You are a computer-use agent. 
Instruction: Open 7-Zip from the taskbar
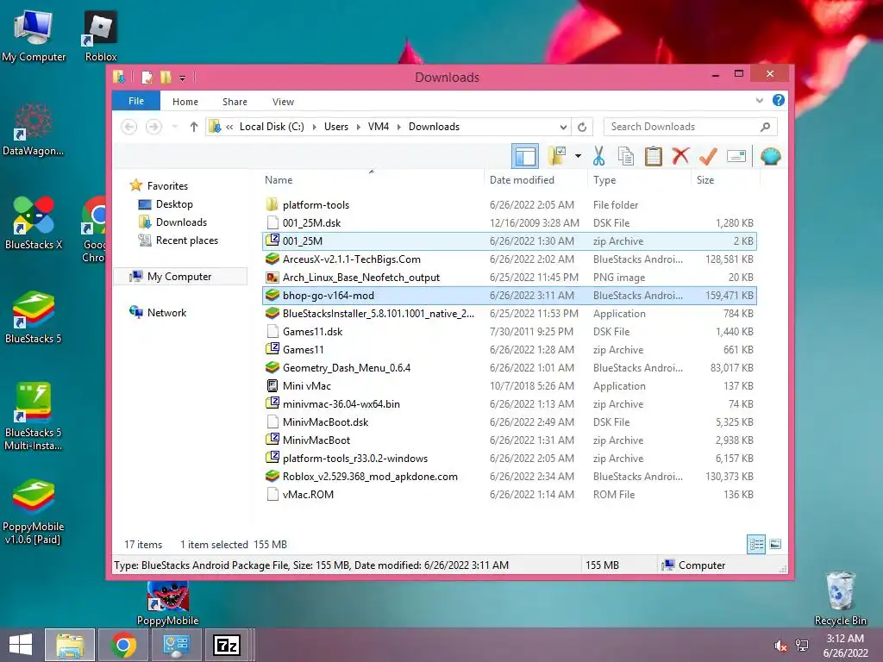[x=227, y=645]
